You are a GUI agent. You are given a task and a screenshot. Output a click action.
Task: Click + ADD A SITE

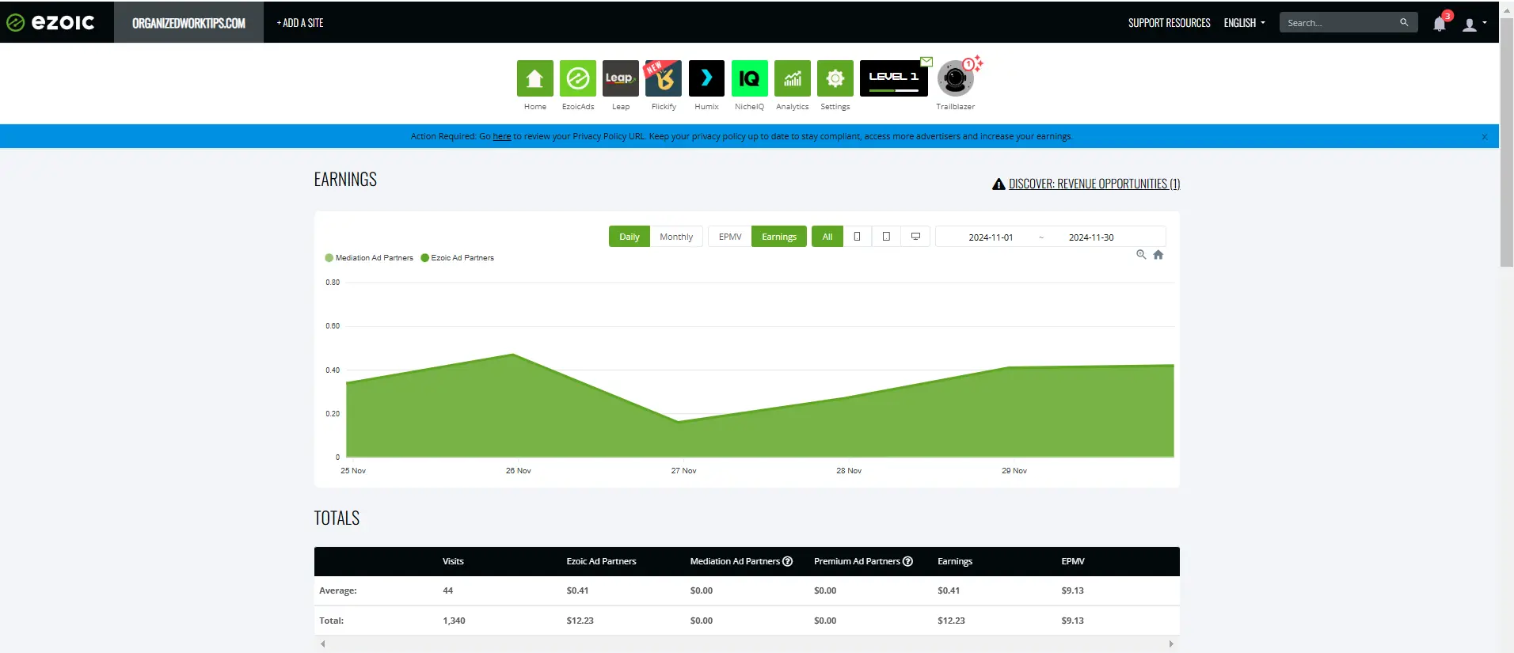pyautogui.click(x=300, y=23)
